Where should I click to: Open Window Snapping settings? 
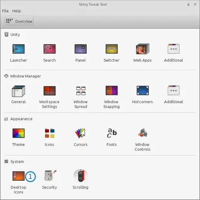pyautogui.click(x=111, y=91)
